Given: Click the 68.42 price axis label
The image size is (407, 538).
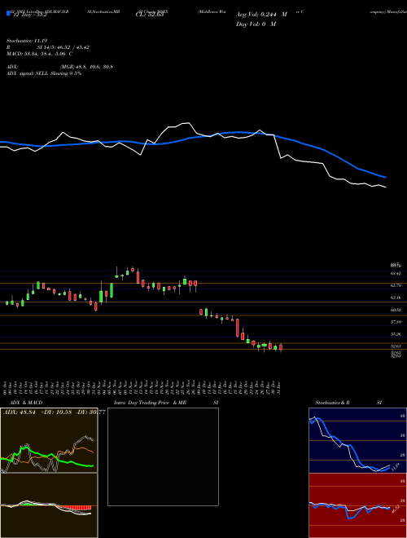Looking at the screenshot, I should pyautogui.click(x=396, y=273).
